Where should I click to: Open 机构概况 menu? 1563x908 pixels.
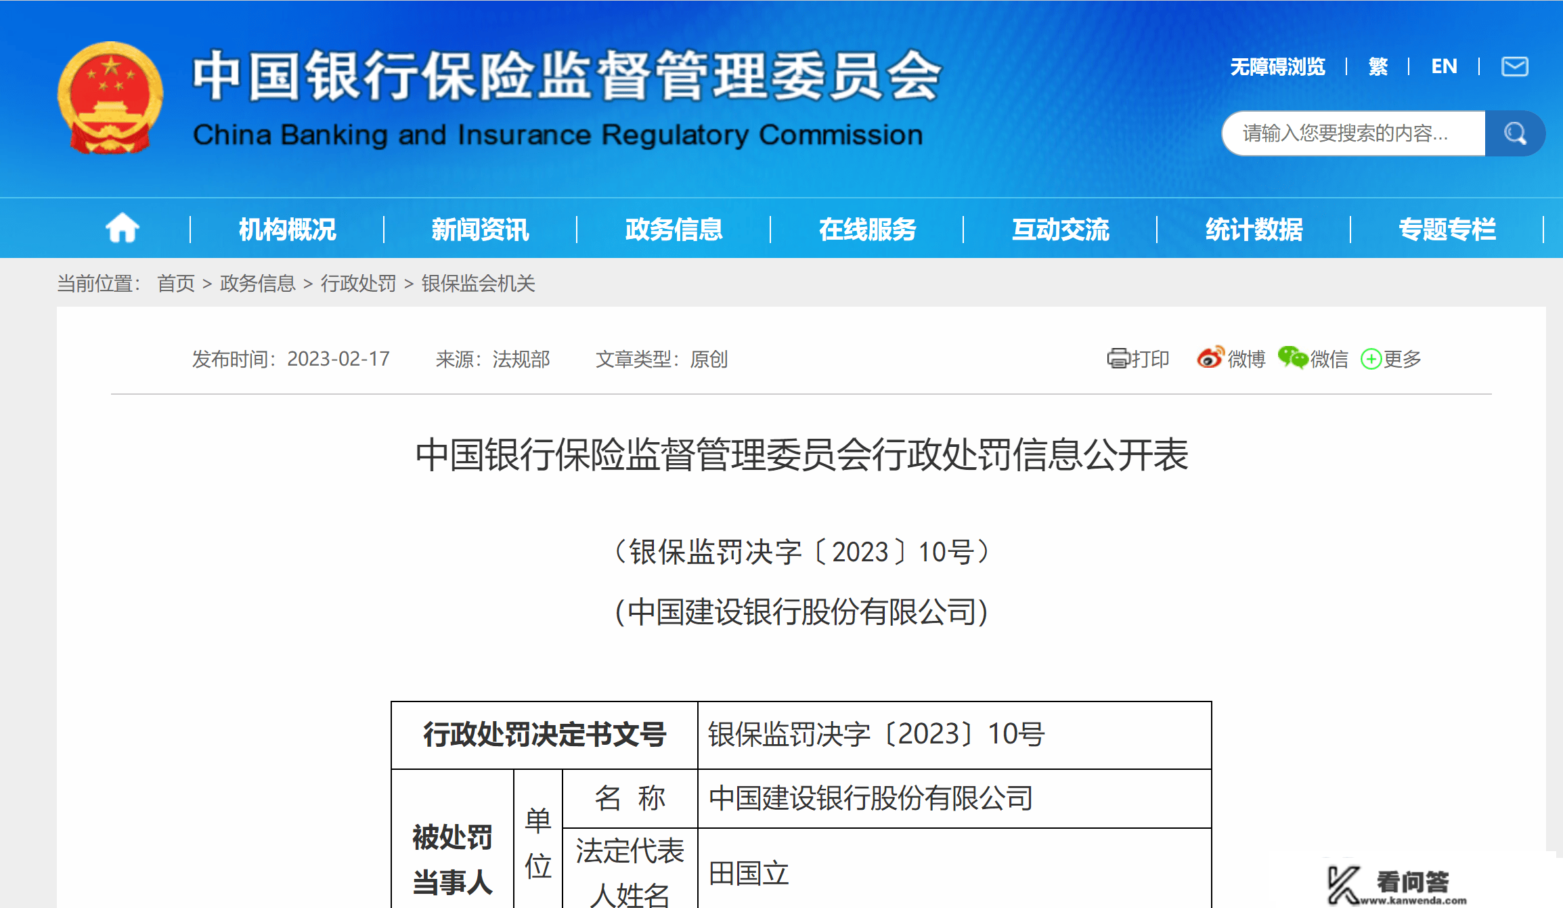pos(287,230)
